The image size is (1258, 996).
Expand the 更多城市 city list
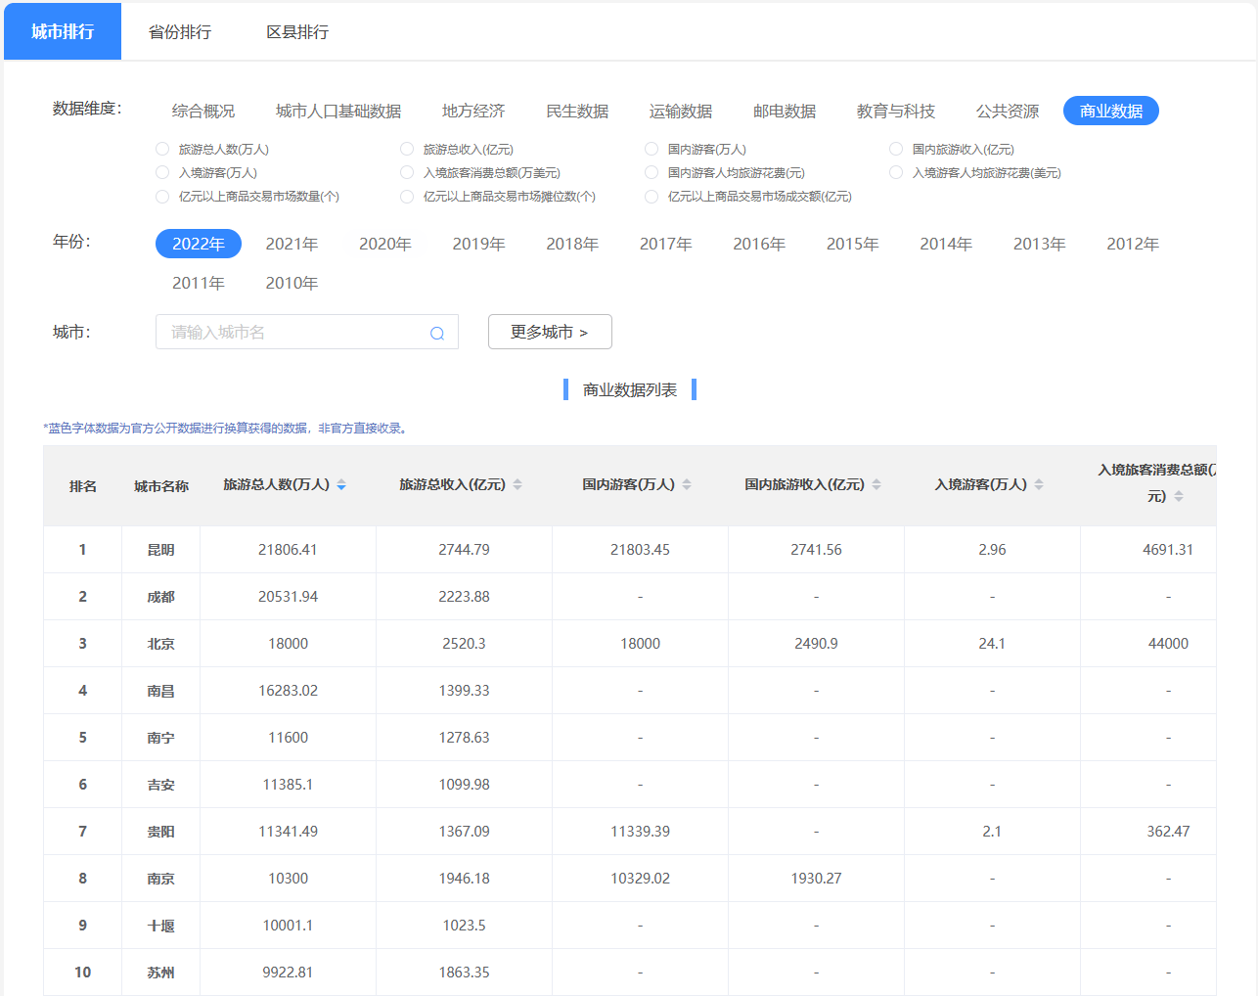tap(550, 332)
